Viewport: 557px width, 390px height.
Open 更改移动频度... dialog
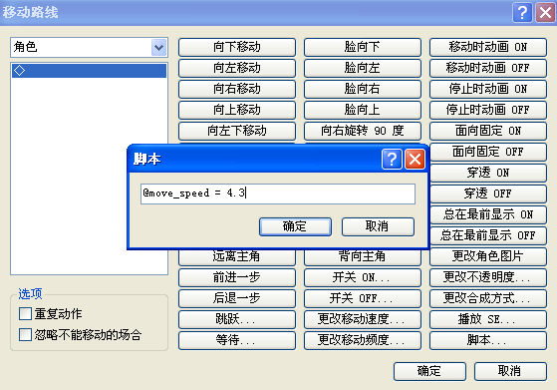tap(363, 340)
